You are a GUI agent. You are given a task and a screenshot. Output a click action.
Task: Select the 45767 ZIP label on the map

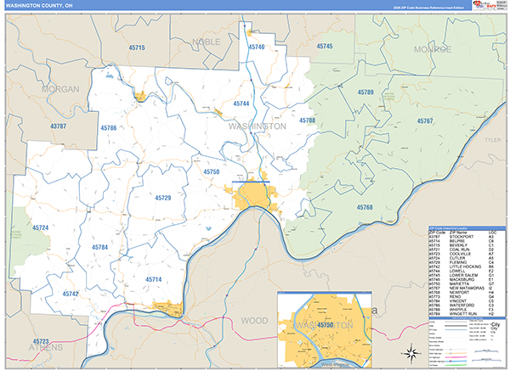click(425, 121)
